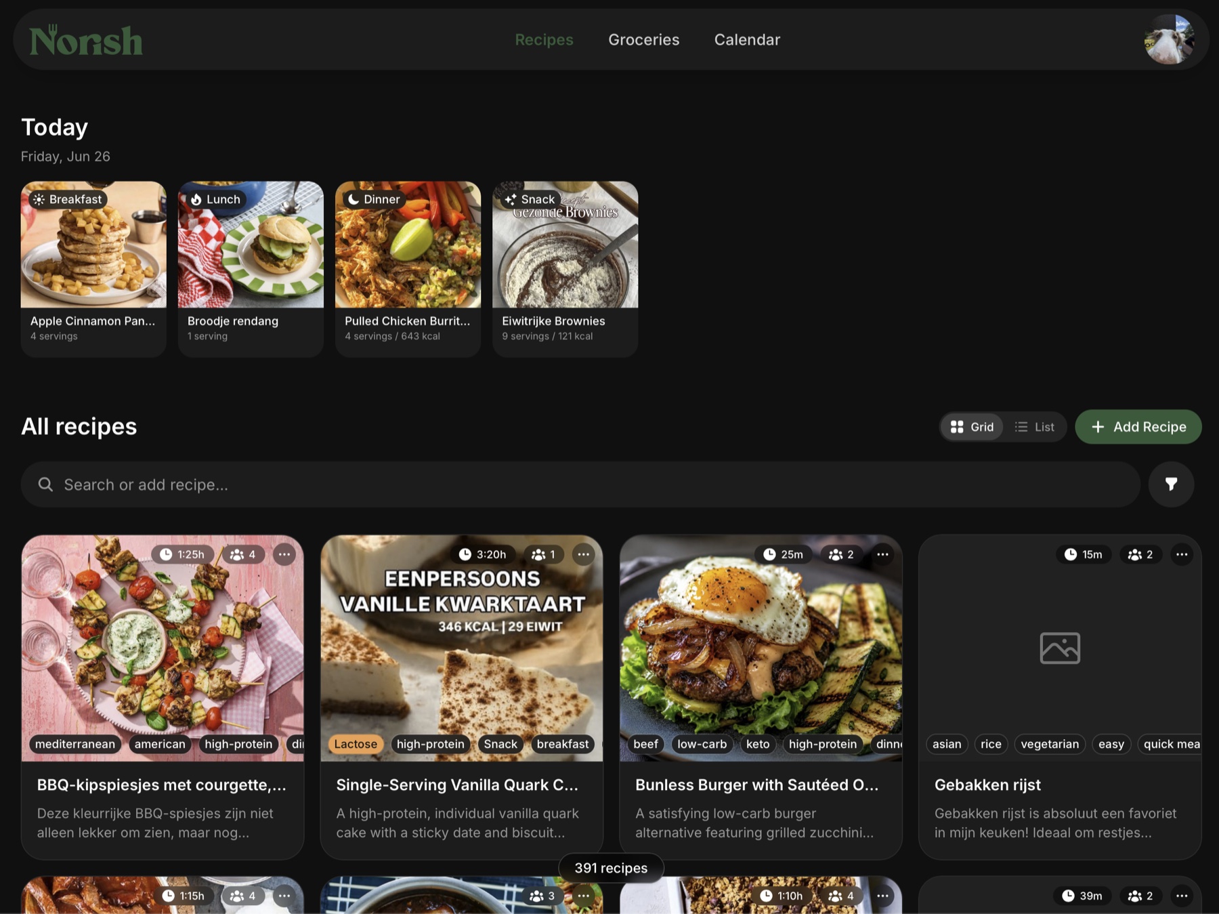Viewport: 1219px width, 914px height.
Task: Click the 15m time badge
Action: 1084,554
